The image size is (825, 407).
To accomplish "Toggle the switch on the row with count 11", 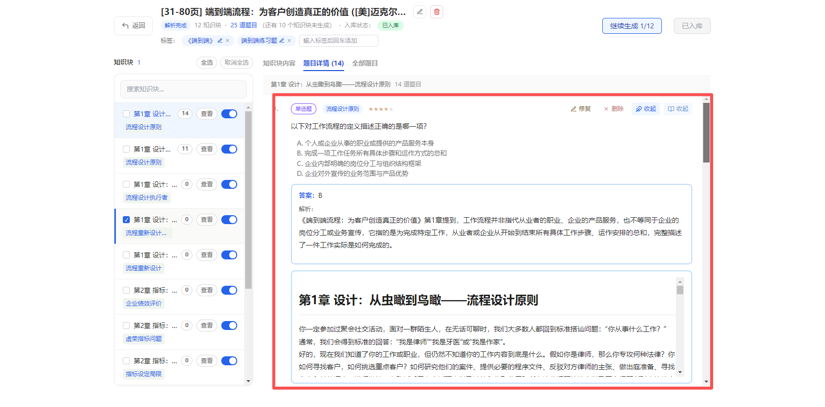I will tap(229, 149).
